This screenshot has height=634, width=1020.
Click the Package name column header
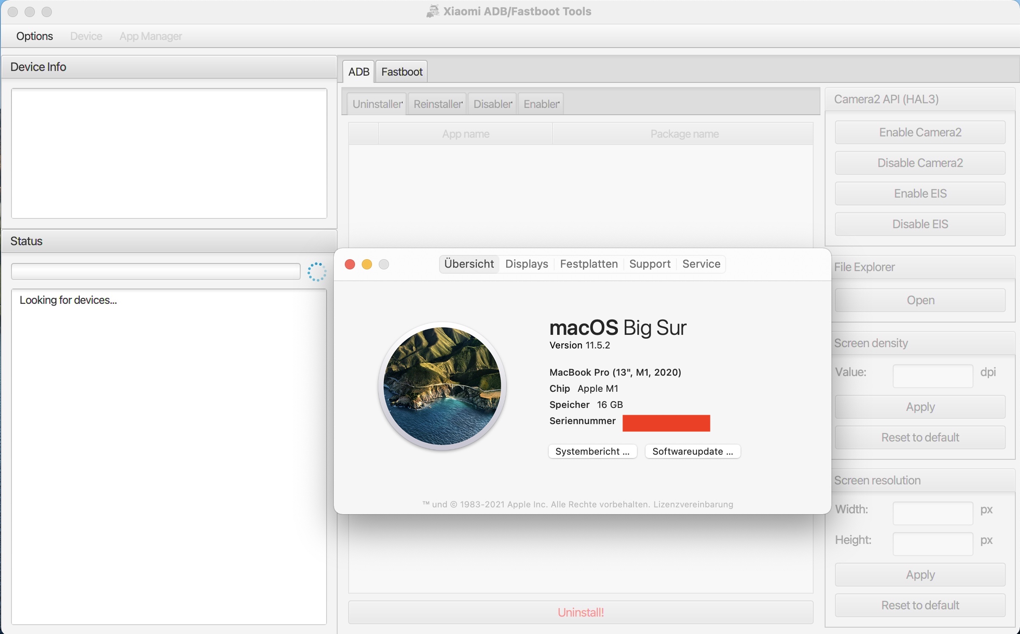pyautogui.click(x=684, y=134)
